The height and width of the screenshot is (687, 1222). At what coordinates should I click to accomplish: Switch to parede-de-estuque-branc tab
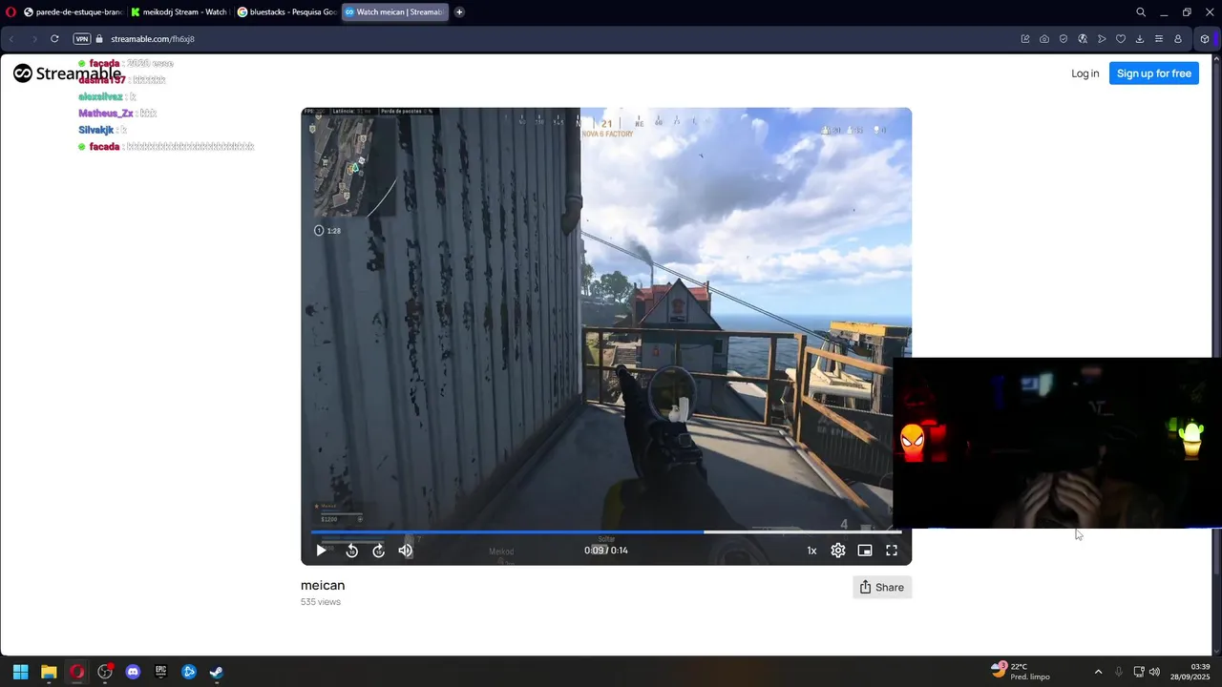pos(73,12)
